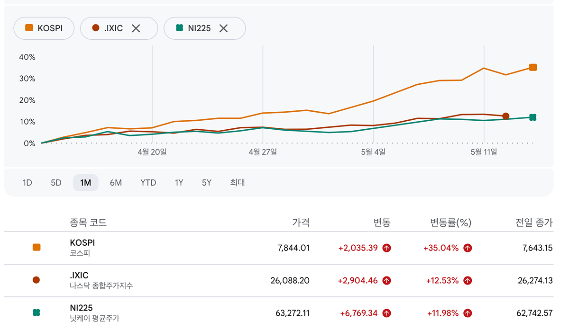Click NI225 previous close 62,742.57
Image resolution: width=569 pixels, height=330 pixels.
[534, 313]
